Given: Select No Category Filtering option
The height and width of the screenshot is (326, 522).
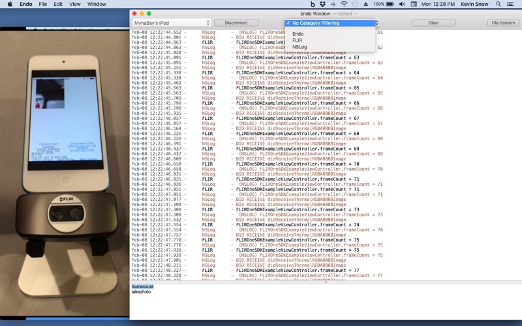Looking at the screenshot, I should [330, 23].
